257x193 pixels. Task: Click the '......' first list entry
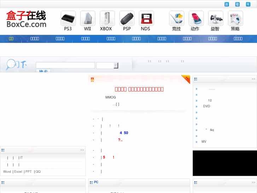[212, 89]
